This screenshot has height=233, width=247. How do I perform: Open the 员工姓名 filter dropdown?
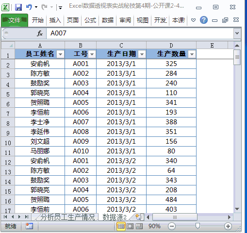[60, 54]
